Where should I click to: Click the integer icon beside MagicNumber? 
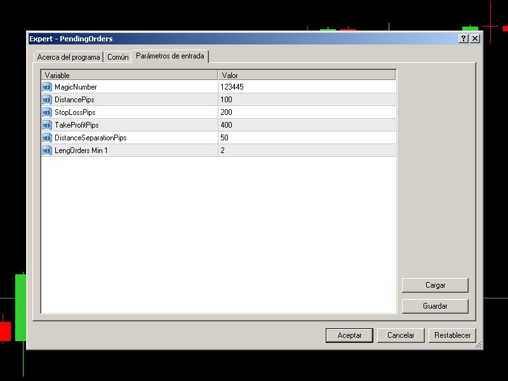46,87
